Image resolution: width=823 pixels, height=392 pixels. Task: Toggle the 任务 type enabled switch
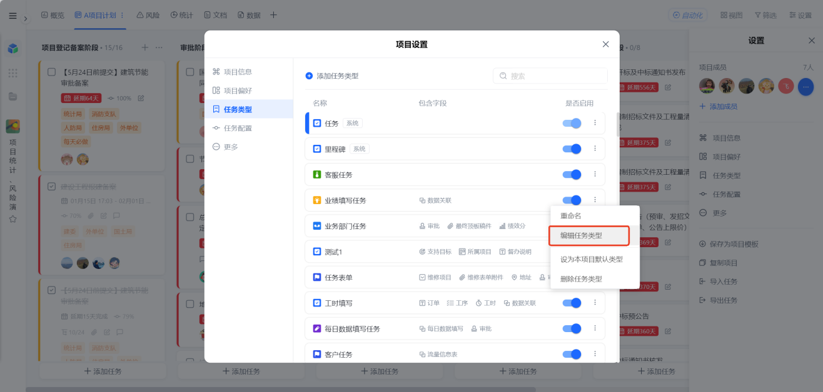click(572, 124)
